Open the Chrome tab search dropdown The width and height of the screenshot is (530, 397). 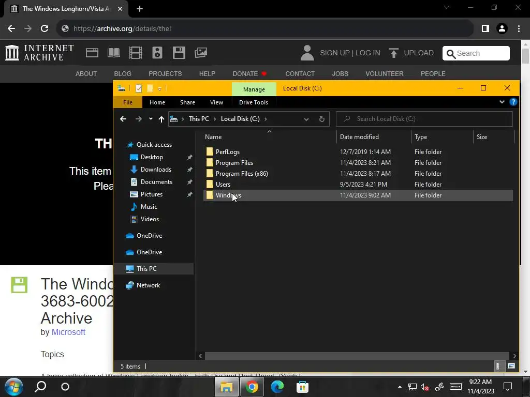pyautogui.click(x=447, y=7)
